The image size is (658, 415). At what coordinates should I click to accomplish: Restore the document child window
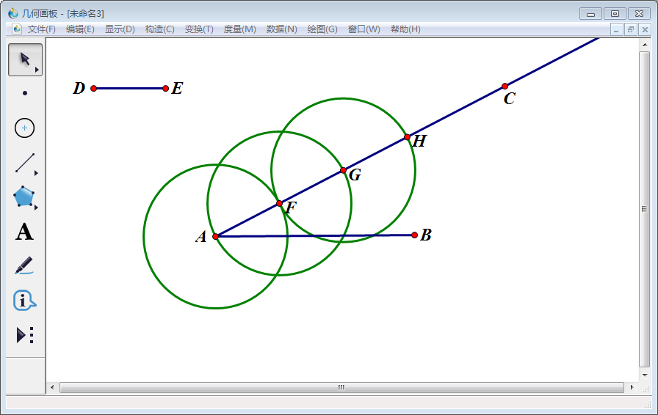pyautogui.click(x=630, y=30)
